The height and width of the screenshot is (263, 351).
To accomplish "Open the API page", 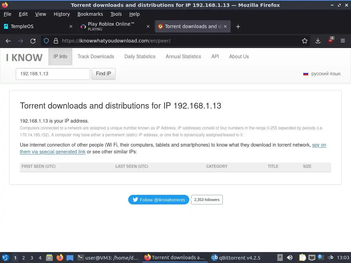I will point(215,57).
